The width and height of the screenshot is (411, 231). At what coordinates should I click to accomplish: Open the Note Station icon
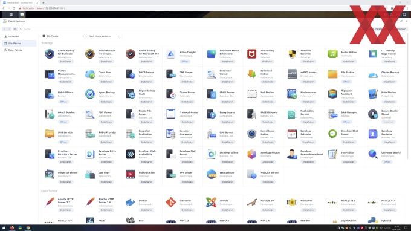click(373, 94)
